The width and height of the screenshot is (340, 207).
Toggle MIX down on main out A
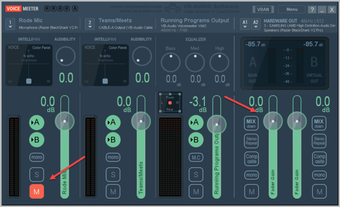pyautogui.click(x=251, y=124)
